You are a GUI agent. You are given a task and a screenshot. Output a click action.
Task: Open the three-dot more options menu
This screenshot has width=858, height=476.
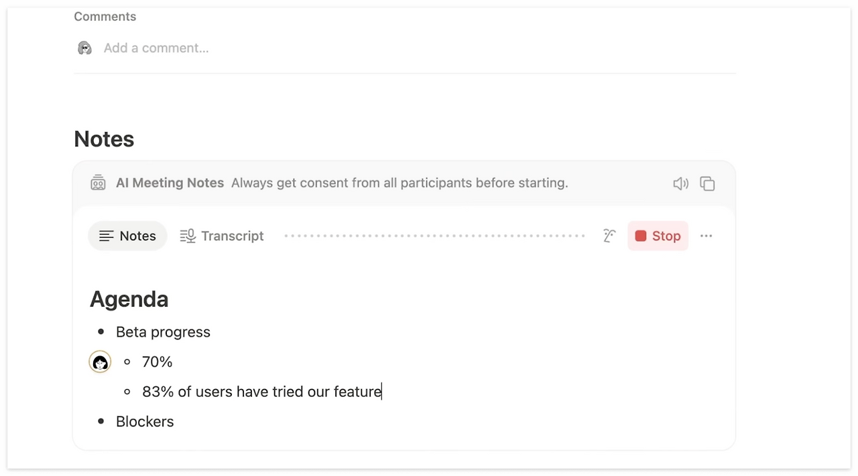[x=706, y=236]
